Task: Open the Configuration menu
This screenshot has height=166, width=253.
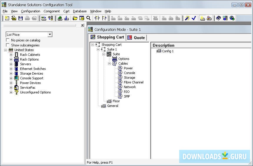Action: 30,11
